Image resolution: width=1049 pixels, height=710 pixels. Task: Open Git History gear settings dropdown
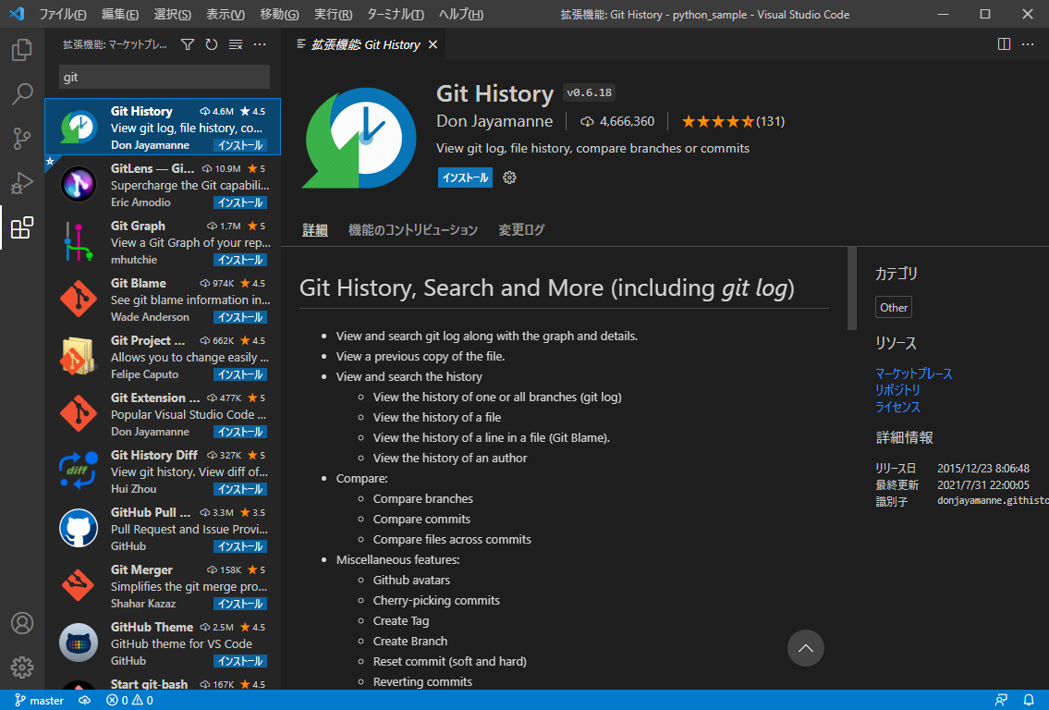[509, 177]
